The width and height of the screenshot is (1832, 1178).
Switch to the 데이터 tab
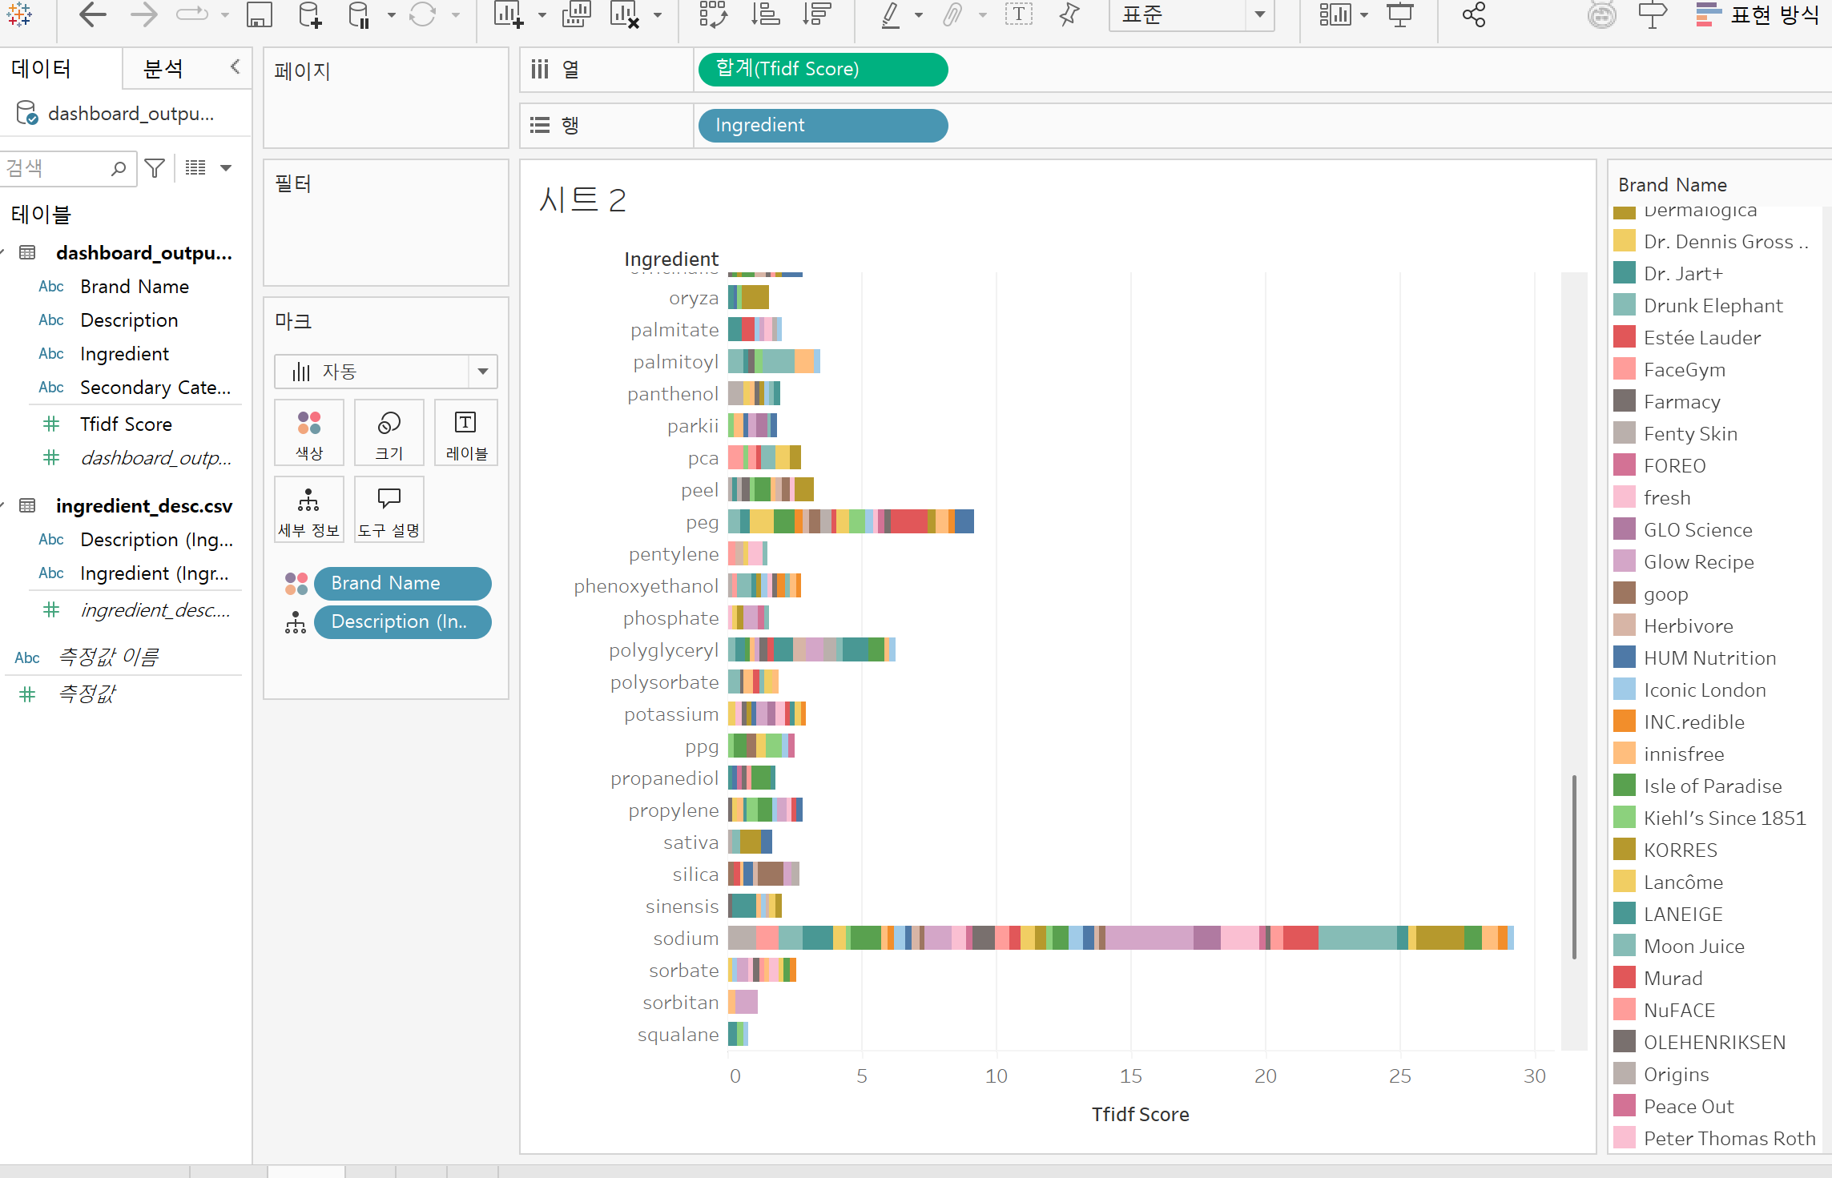[x=42, y=69]
